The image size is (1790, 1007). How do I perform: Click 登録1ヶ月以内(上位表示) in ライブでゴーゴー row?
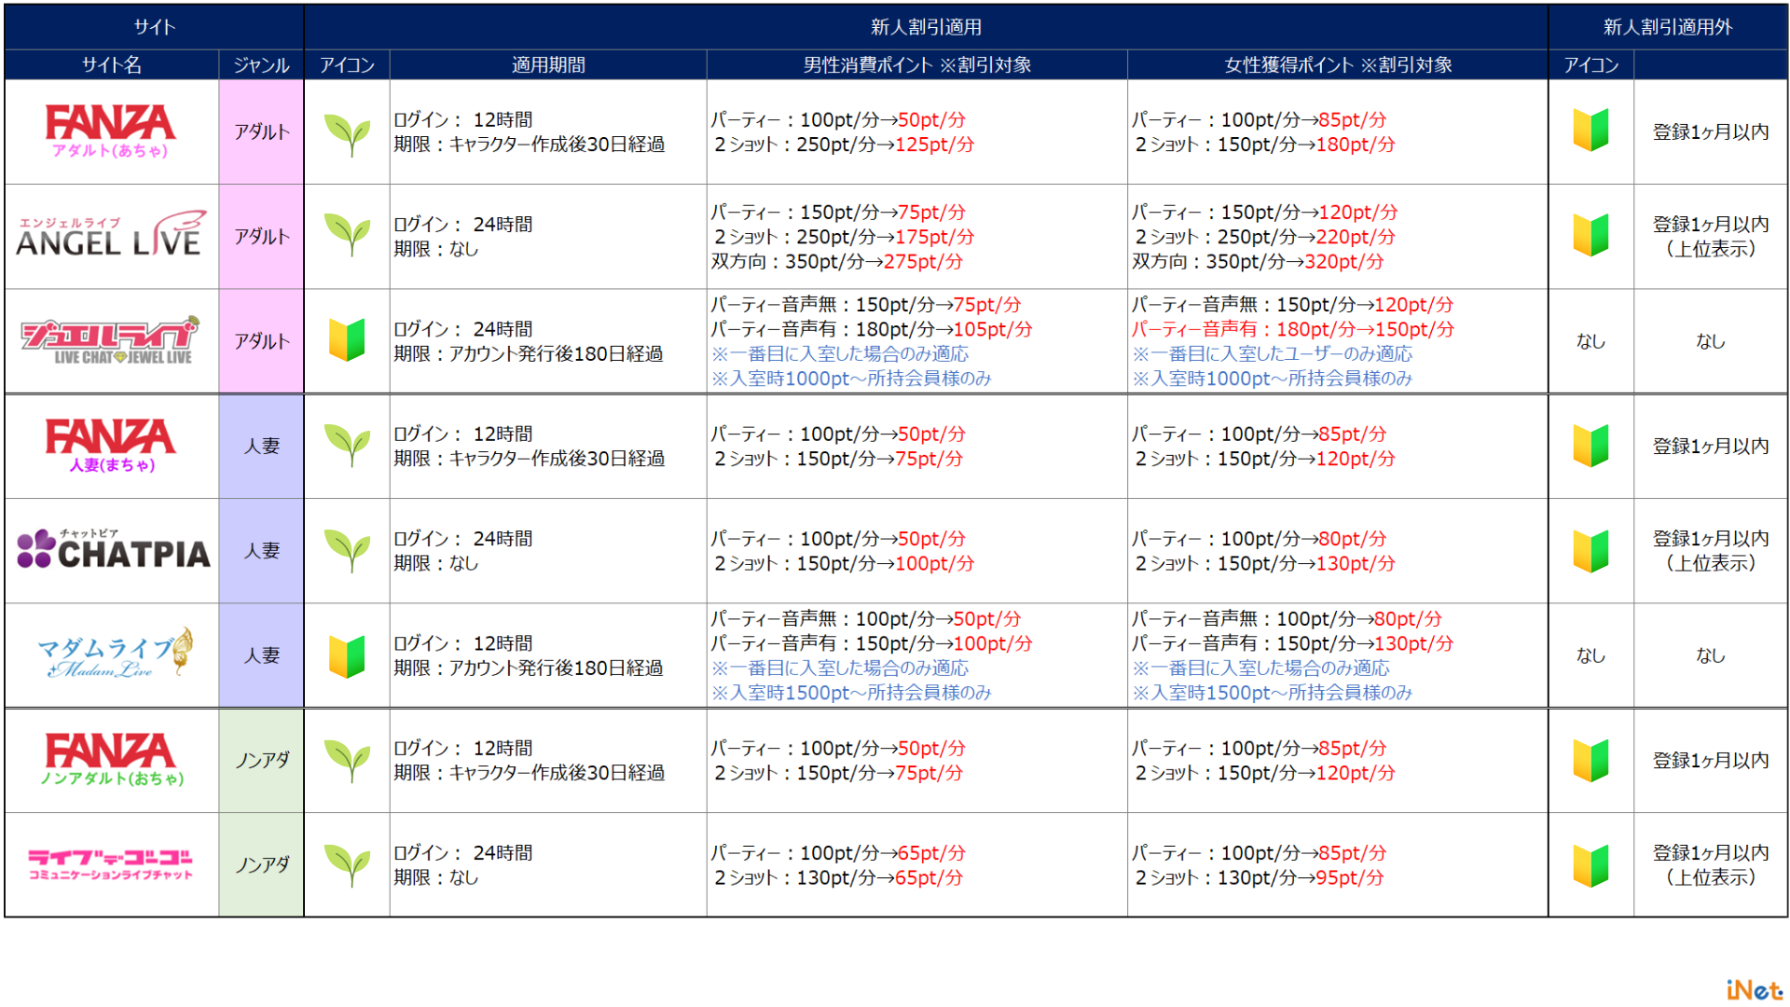(1711, 864)
